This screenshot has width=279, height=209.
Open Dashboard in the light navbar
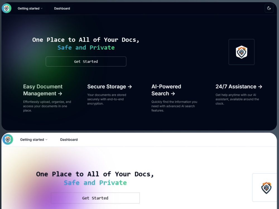(69, 140)
